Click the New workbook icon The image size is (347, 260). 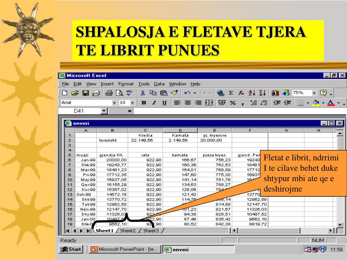[65, 93]
